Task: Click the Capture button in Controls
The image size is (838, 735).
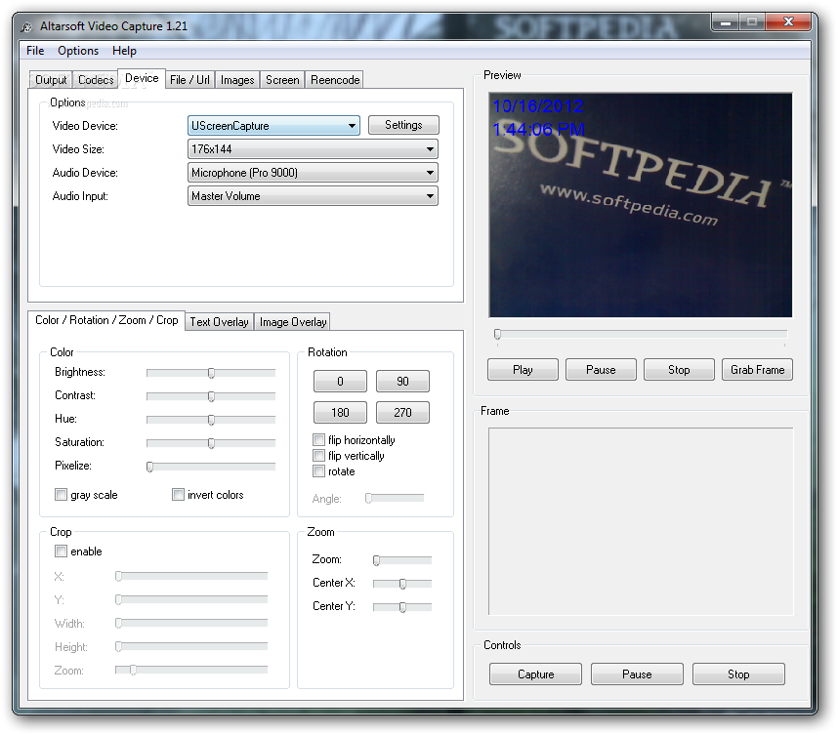Action: [535, 674]
